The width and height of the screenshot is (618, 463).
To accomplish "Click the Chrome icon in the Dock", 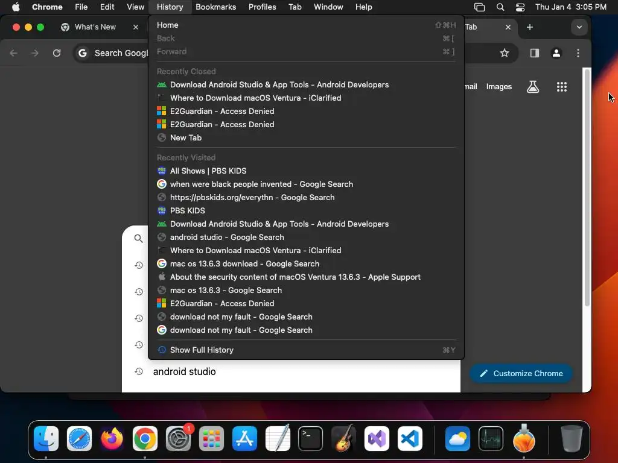I will coord(145,438).
